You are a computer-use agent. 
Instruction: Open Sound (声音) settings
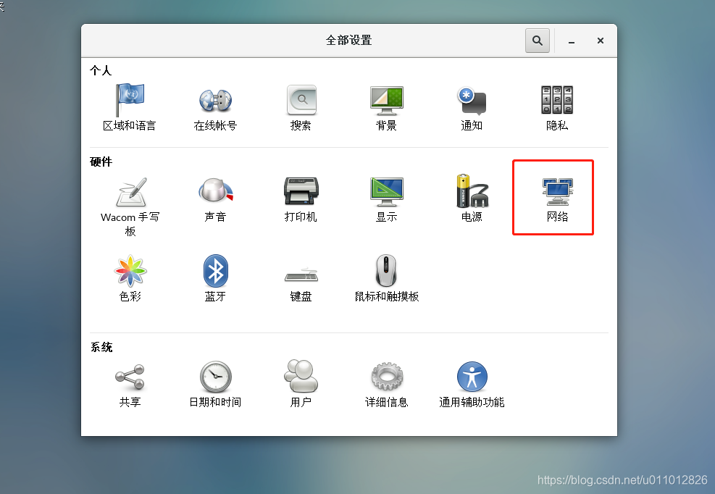click(x=215, y=200)
